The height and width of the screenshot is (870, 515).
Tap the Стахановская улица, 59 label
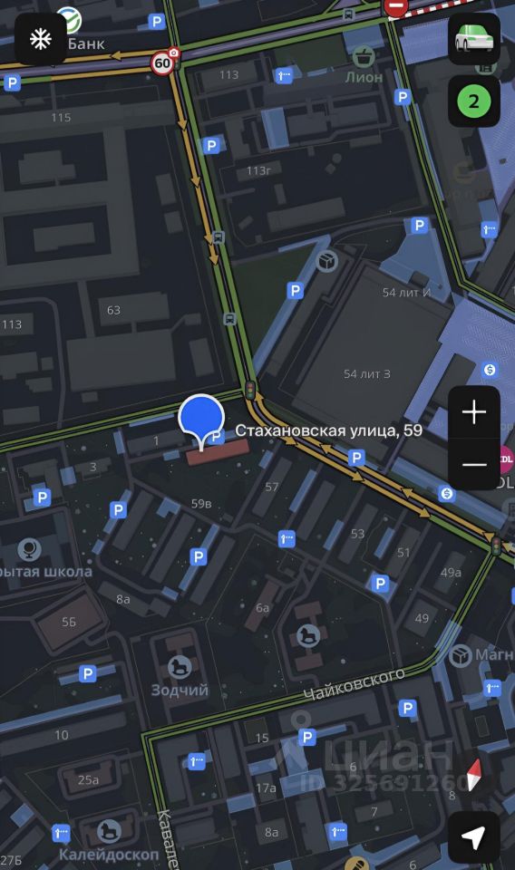point(328,430)
